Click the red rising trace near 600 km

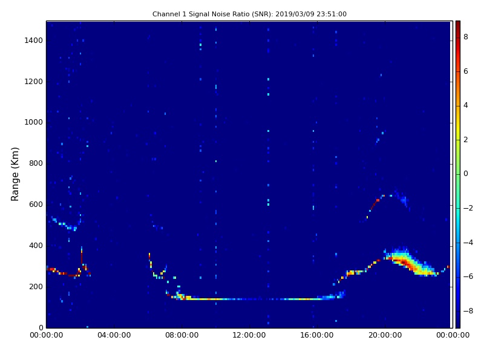pos(375,204)
